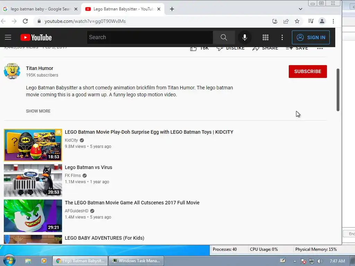This screenshot has height=266, width=355.
Task: Subscribe to Titan Humor channel
Action: tap(308, 71)
